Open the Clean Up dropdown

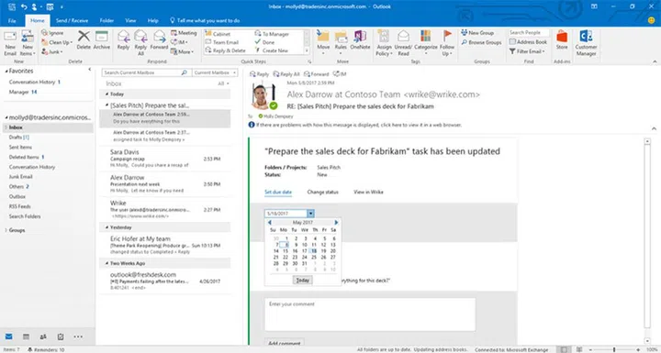coord(57,42)
